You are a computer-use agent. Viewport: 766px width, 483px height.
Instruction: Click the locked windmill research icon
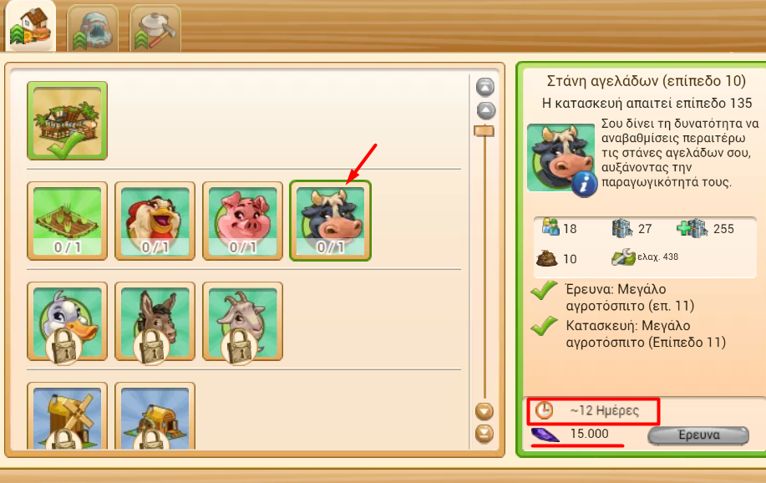point(67,416)
